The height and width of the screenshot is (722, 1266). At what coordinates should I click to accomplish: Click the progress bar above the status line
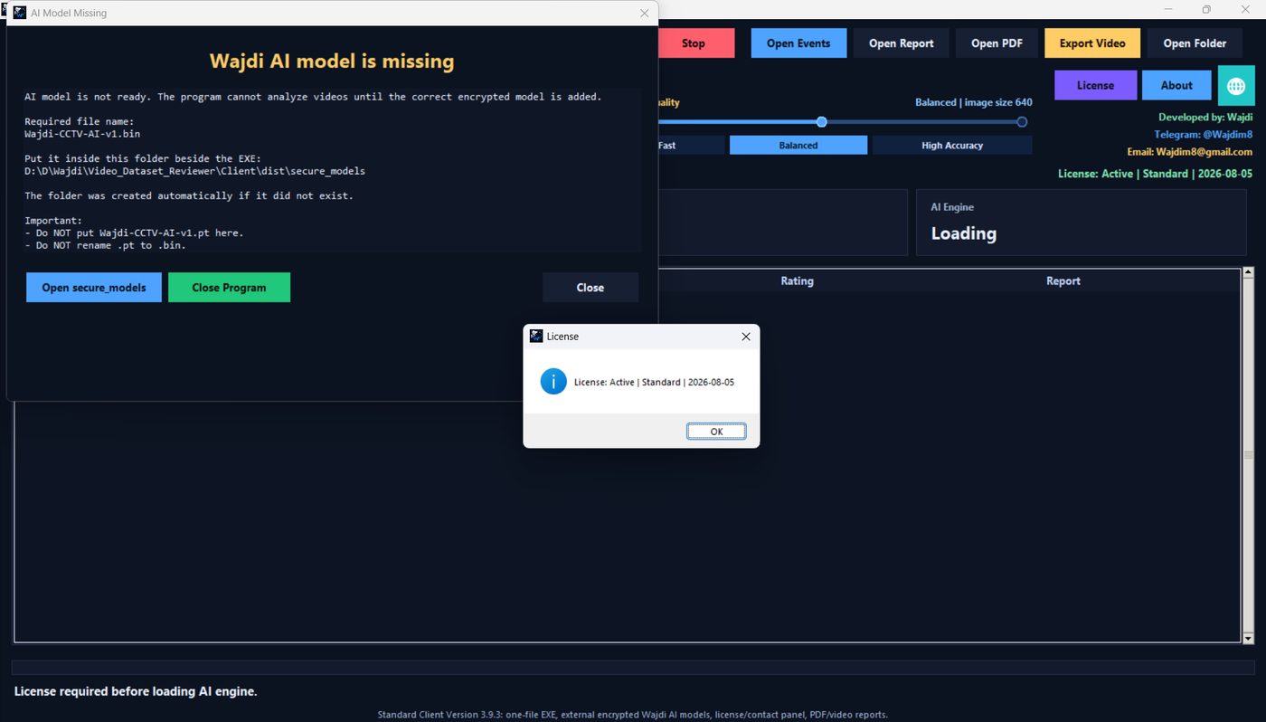coord(633,668)
